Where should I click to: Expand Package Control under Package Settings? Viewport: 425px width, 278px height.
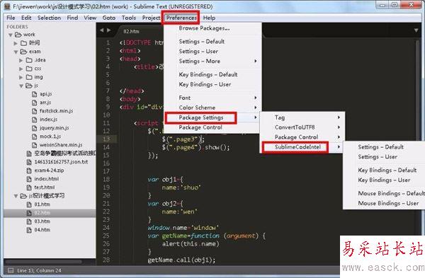pos(302,137)
